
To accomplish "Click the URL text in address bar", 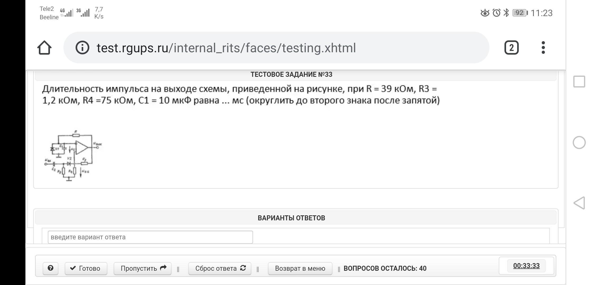I will coord(226,48).
